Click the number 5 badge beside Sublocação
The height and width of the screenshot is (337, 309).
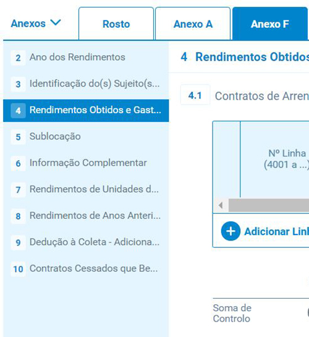[19, 137]
